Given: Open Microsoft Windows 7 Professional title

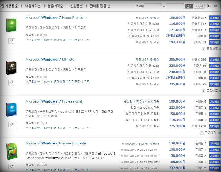Looking at the screenshot, I should coord(54,101).
